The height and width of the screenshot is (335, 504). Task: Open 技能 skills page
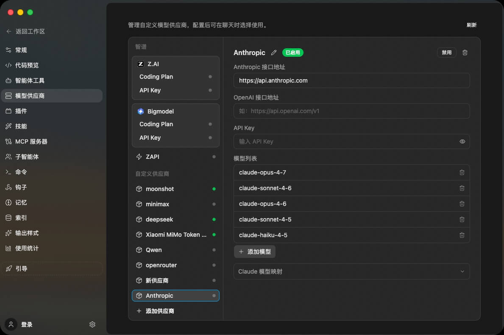pos(52,126)
